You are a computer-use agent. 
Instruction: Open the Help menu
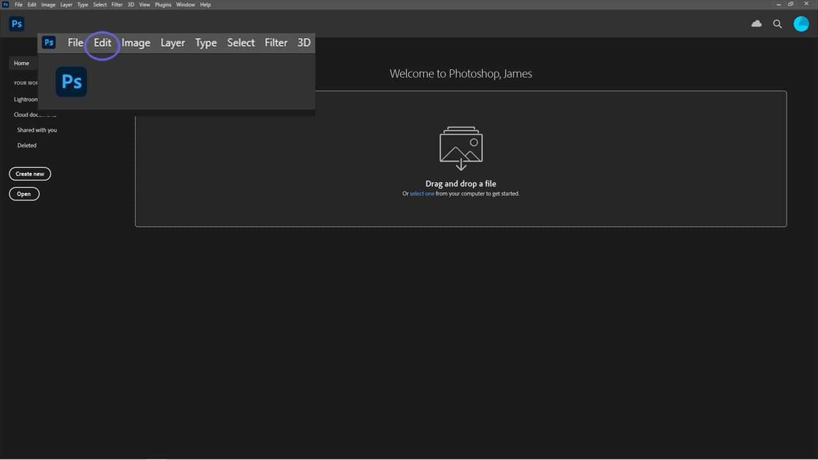205,4
